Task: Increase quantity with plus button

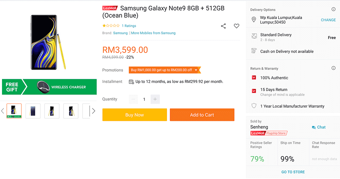Action: pos(155,99)
